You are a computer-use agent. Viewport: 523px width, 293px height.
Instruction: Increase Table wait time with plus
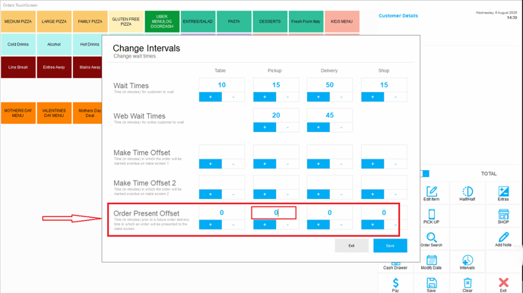211,97
